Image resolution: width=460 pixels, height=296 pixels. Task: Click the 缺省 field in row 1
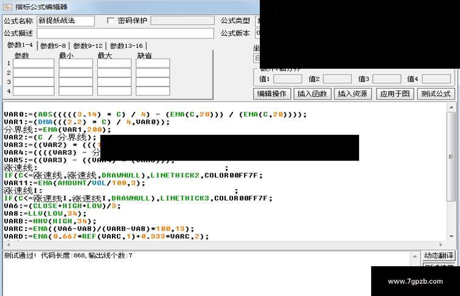coord(153,63)
